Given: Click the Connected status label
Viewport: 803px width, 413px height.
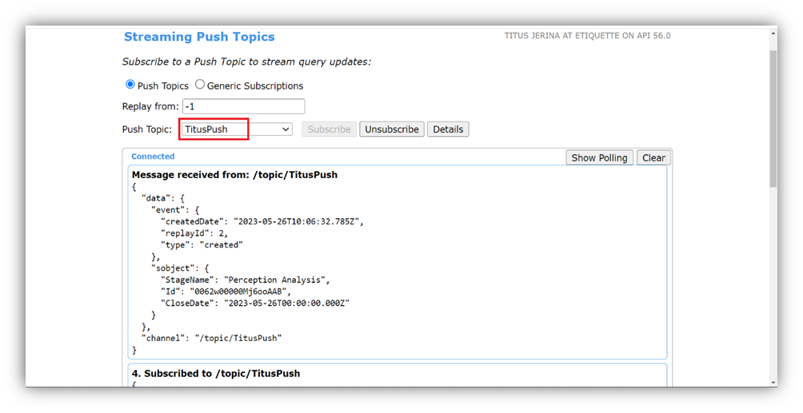Looking at the screenshot, I should coord(153,157).
